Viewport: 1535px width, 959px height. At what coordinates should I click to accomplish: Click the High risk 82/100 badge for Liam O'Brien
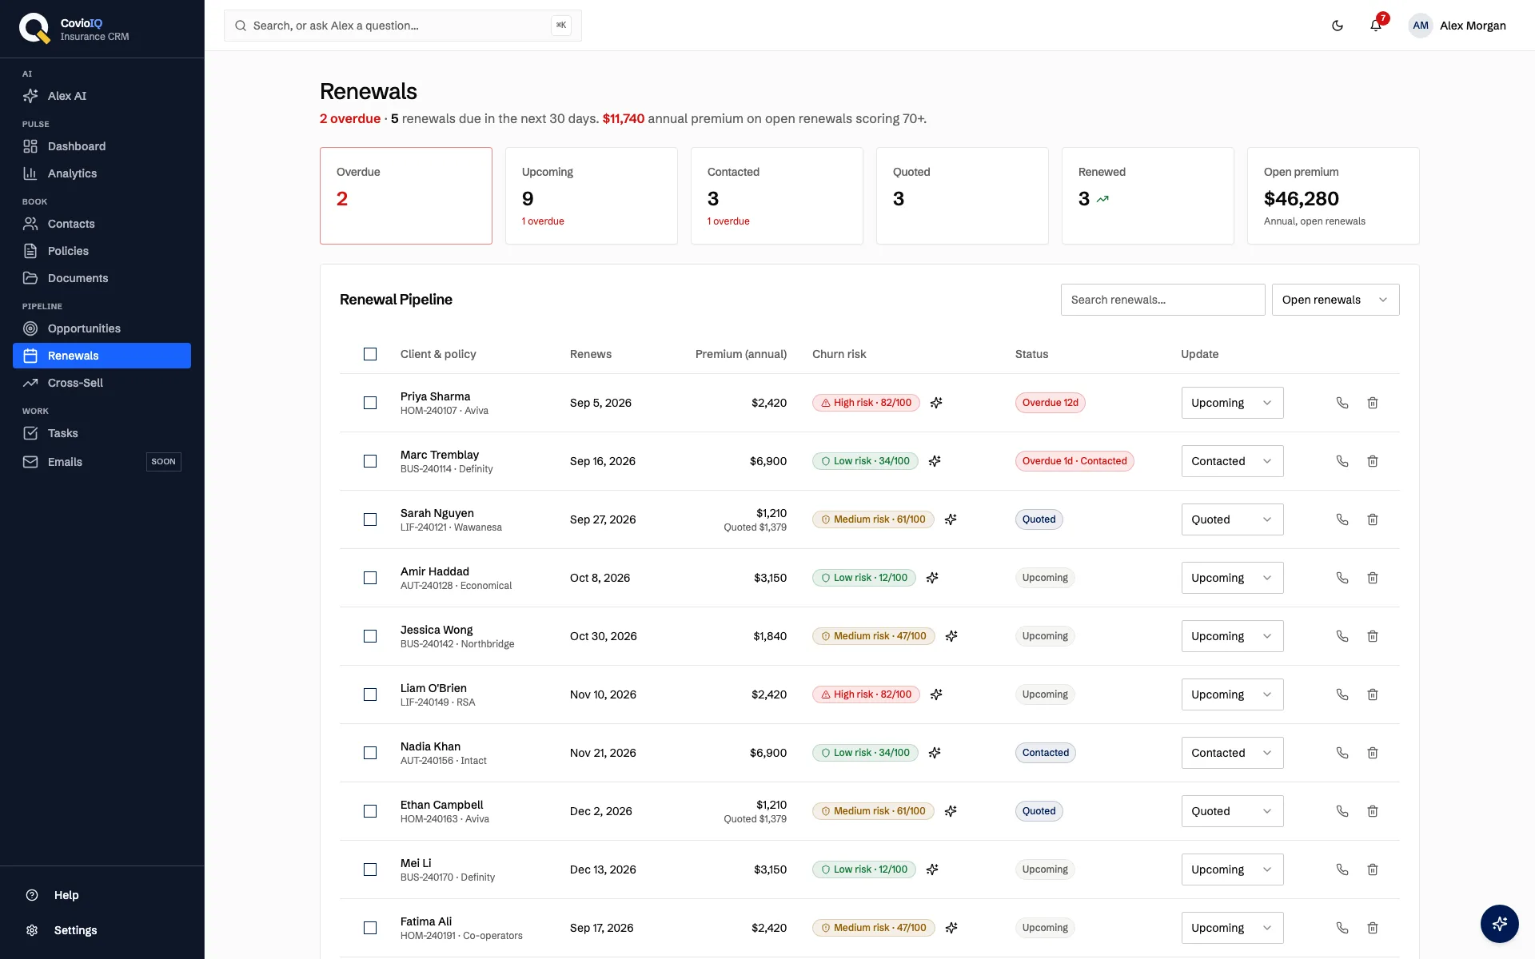(866, 694)
